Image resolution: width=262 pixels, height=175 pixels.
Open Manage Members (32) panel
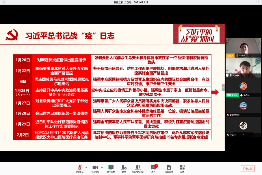click(x=138, y=167)
